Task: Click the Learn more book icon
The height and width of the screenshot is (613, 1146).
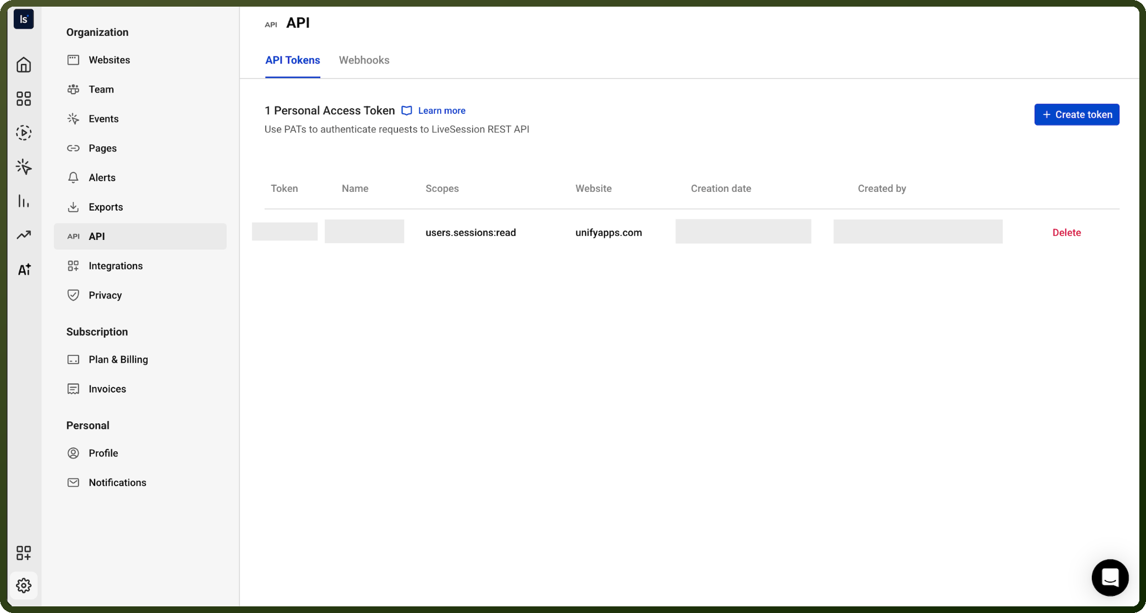Action: pos(407,111)
